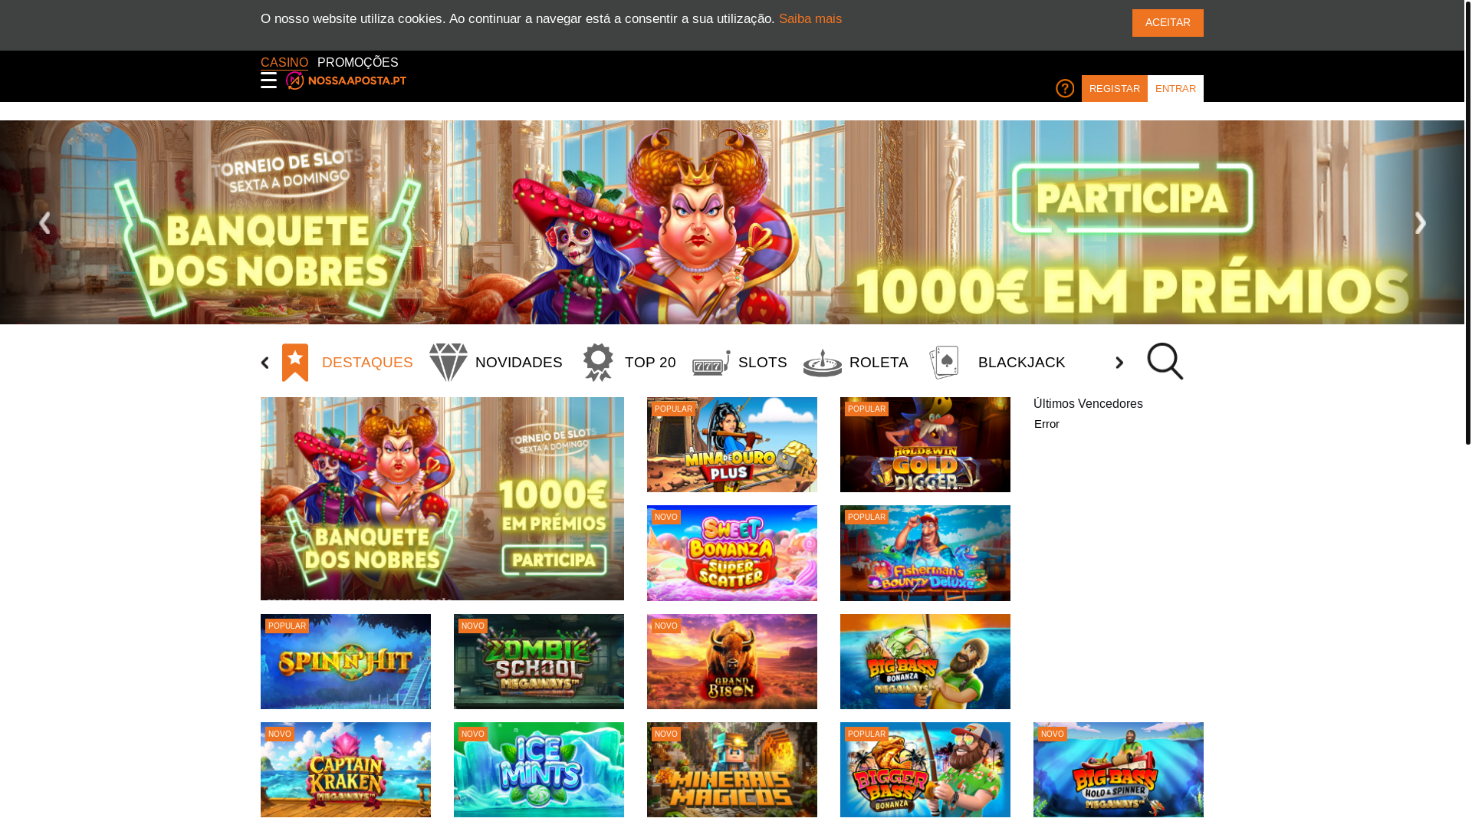1472x828 pixels.
Task: Open Big Bass Hold & Spinner Megaways game
Action: tap(1119, 770)
